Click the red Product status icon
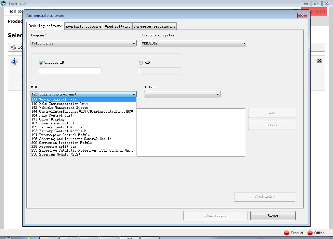333x239 pixels. pyautogui.click(x=286, y=233)
